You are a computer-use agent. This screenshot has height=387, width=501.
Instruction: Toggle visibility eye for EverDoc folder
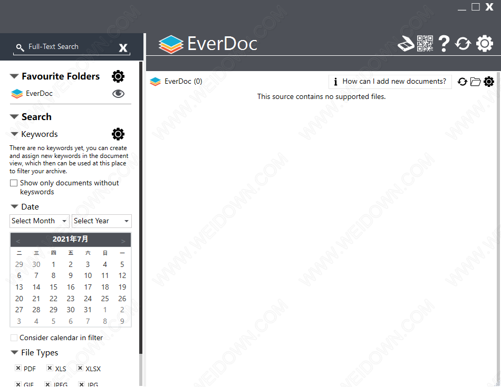118,94
